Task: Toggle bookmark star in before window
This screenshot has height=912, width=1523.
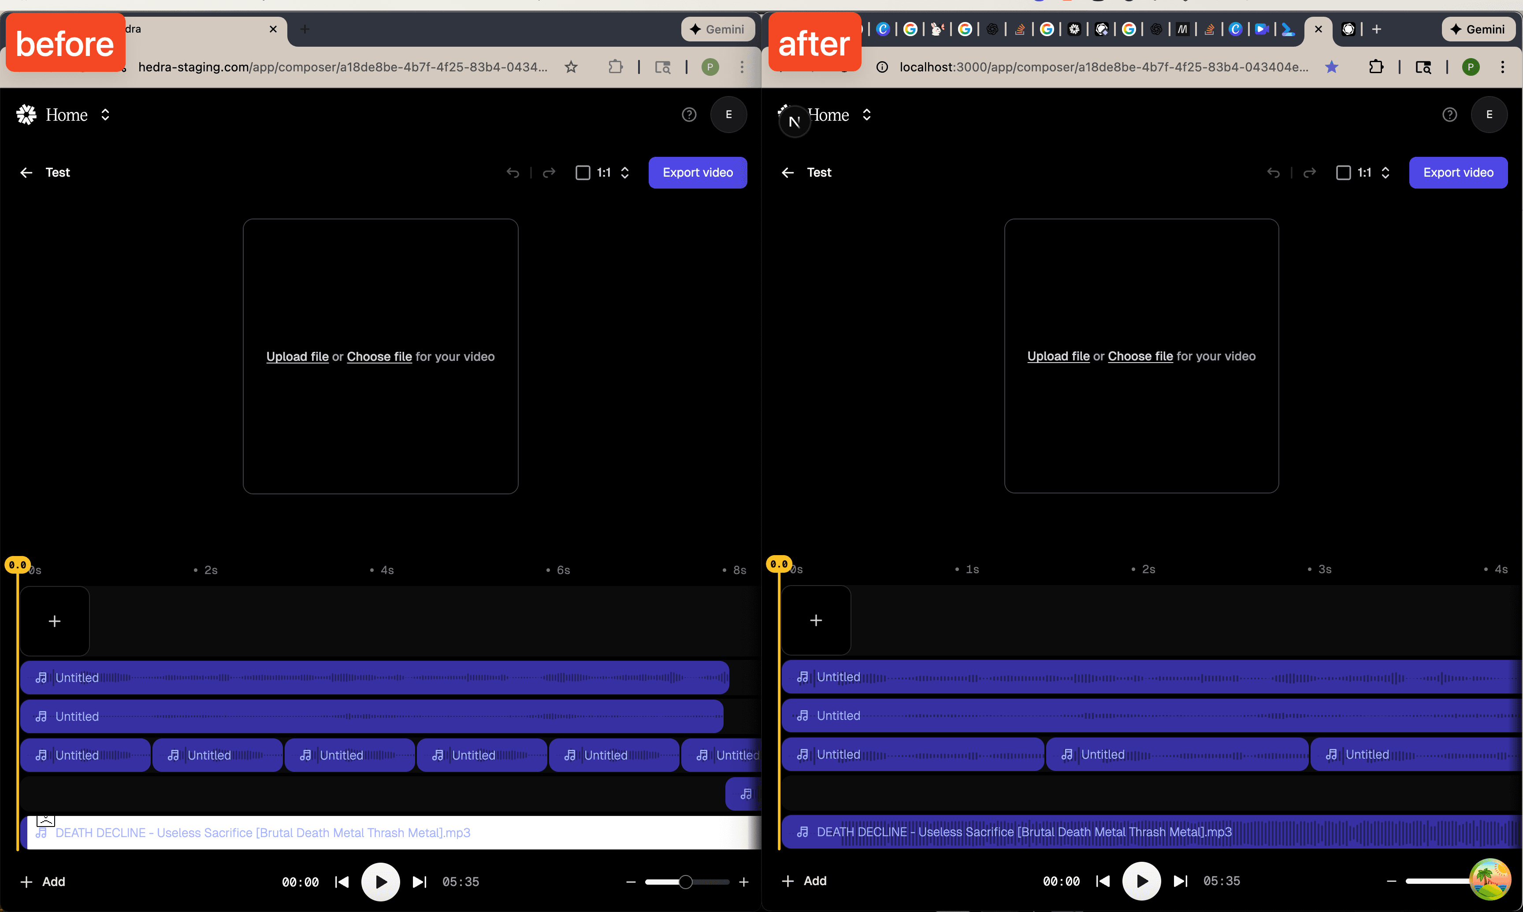Action: tap(571, 67)
